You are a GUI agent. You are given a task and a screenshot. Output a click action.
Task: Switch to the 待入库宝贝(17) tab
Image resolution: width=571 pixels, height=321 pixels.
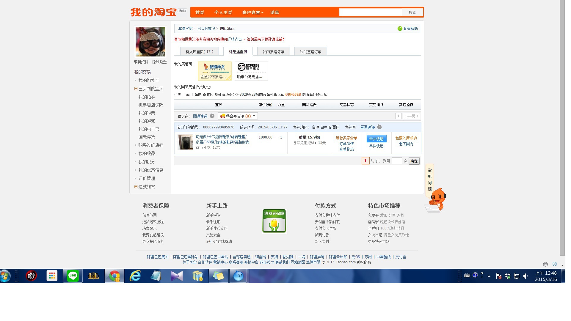[200, 51]
